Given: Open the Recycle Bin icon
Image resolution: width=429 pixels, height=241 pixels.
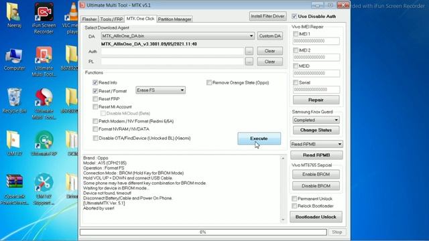Looking at the screenshot, I should click(x=14, y=101).
